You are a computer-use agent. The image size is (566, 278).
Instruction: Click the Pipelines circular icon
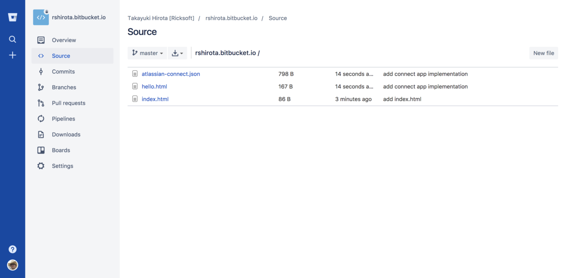pyautogui.click(x=41, y=119)
